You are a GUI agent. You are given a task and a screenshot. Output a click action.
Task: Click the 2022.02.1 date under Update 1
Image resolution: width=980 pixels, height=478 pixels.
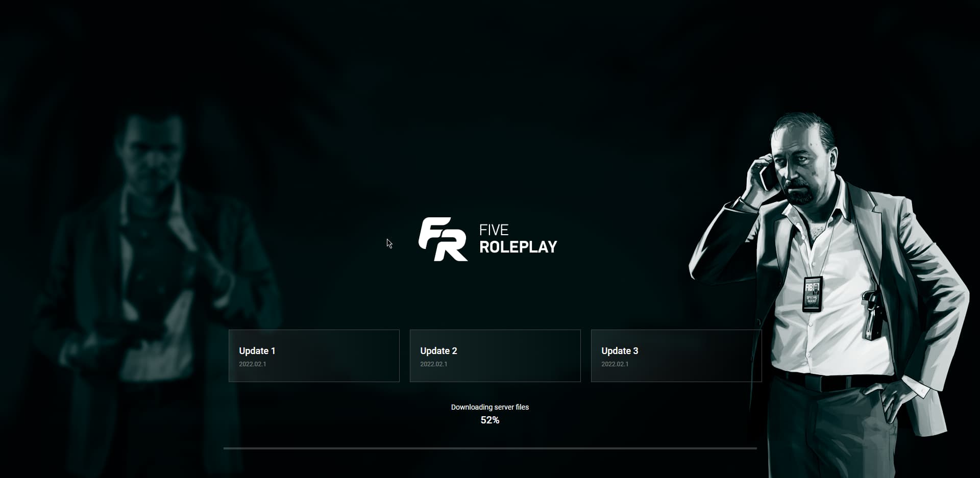pyautogui.click(x=253, y=364)
